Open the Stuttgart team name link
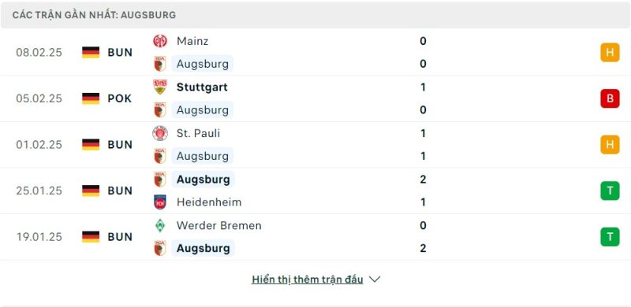The width and height of the screenshot is (631, 307). click(x=202, y=87)
